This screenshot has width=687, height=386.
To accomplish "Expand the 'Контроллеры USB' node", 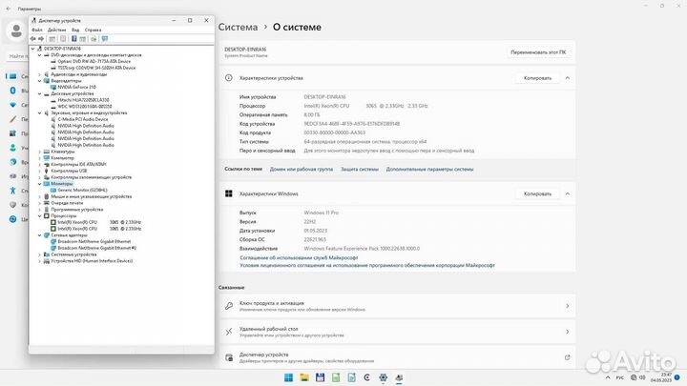I will (x=39, y=171).
